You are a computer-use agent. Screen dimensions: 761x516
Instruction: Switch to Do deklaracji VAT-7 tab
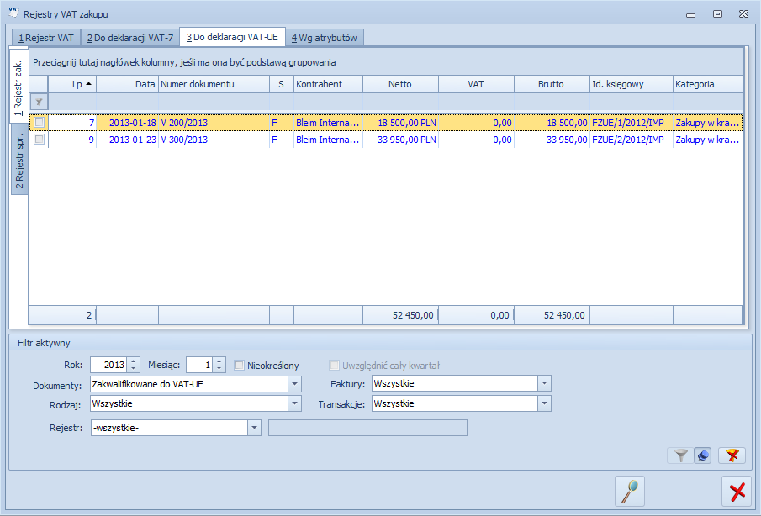[x=130, y=38]
